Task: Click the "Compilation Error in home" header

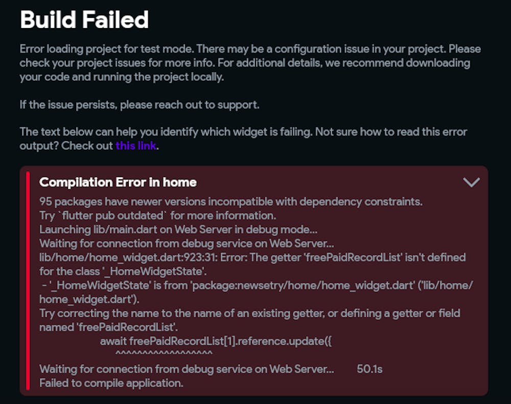Action: 118,182
